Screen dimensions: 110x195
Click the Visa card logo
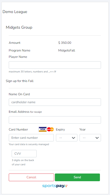click(43, 129)
